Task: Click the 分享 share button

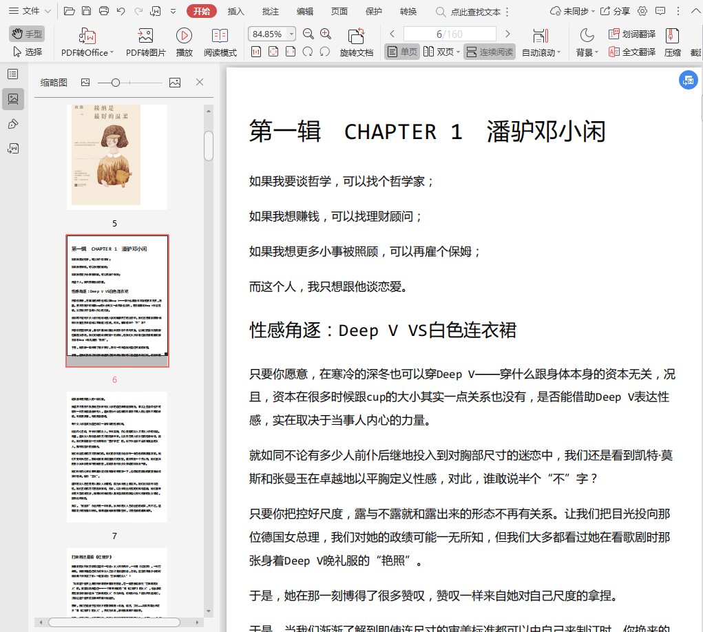Action: coord(615,11)
